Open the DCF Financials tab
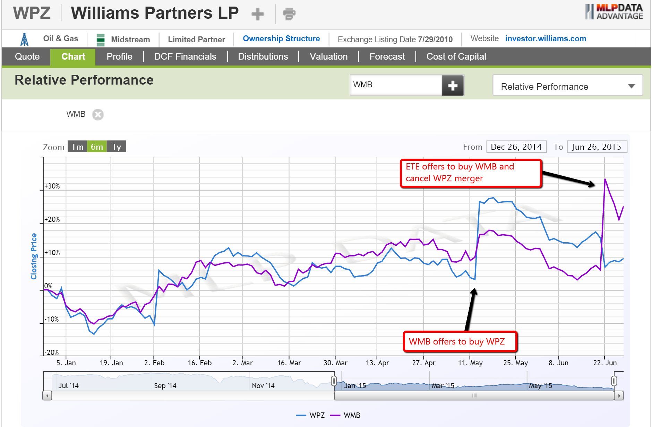652x427 pixels. coord(185,56)
